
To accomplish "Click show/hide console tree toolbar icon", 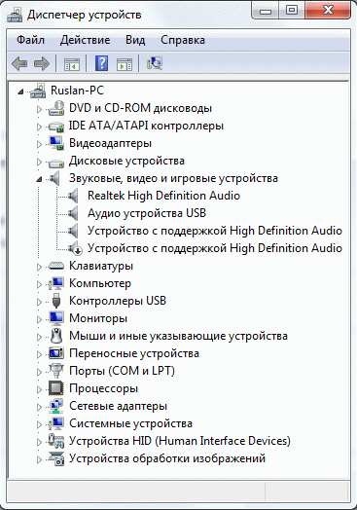I will (x=72, y=64).
